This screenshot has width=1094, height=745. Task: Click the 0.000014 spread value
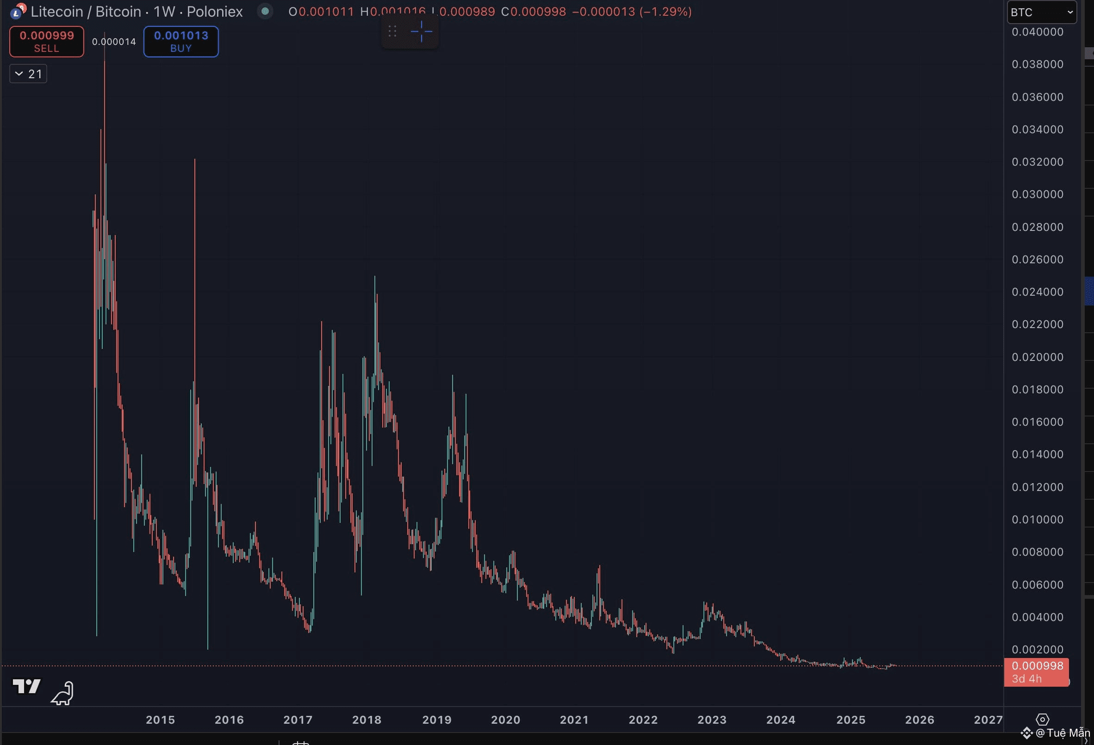[x=114, y=42]
